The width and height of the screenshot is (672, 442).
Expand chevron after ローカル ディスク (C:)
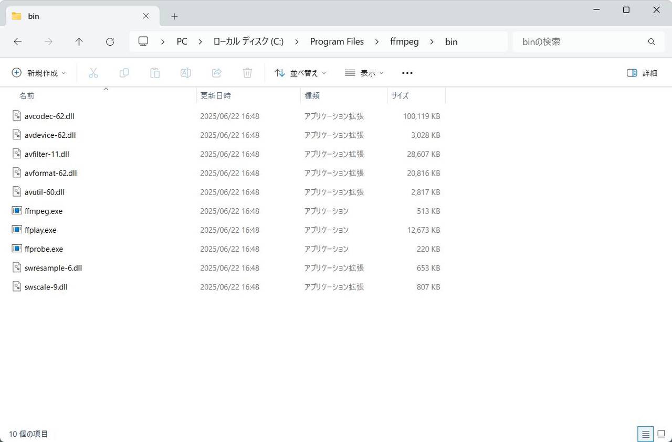point(297,41)
